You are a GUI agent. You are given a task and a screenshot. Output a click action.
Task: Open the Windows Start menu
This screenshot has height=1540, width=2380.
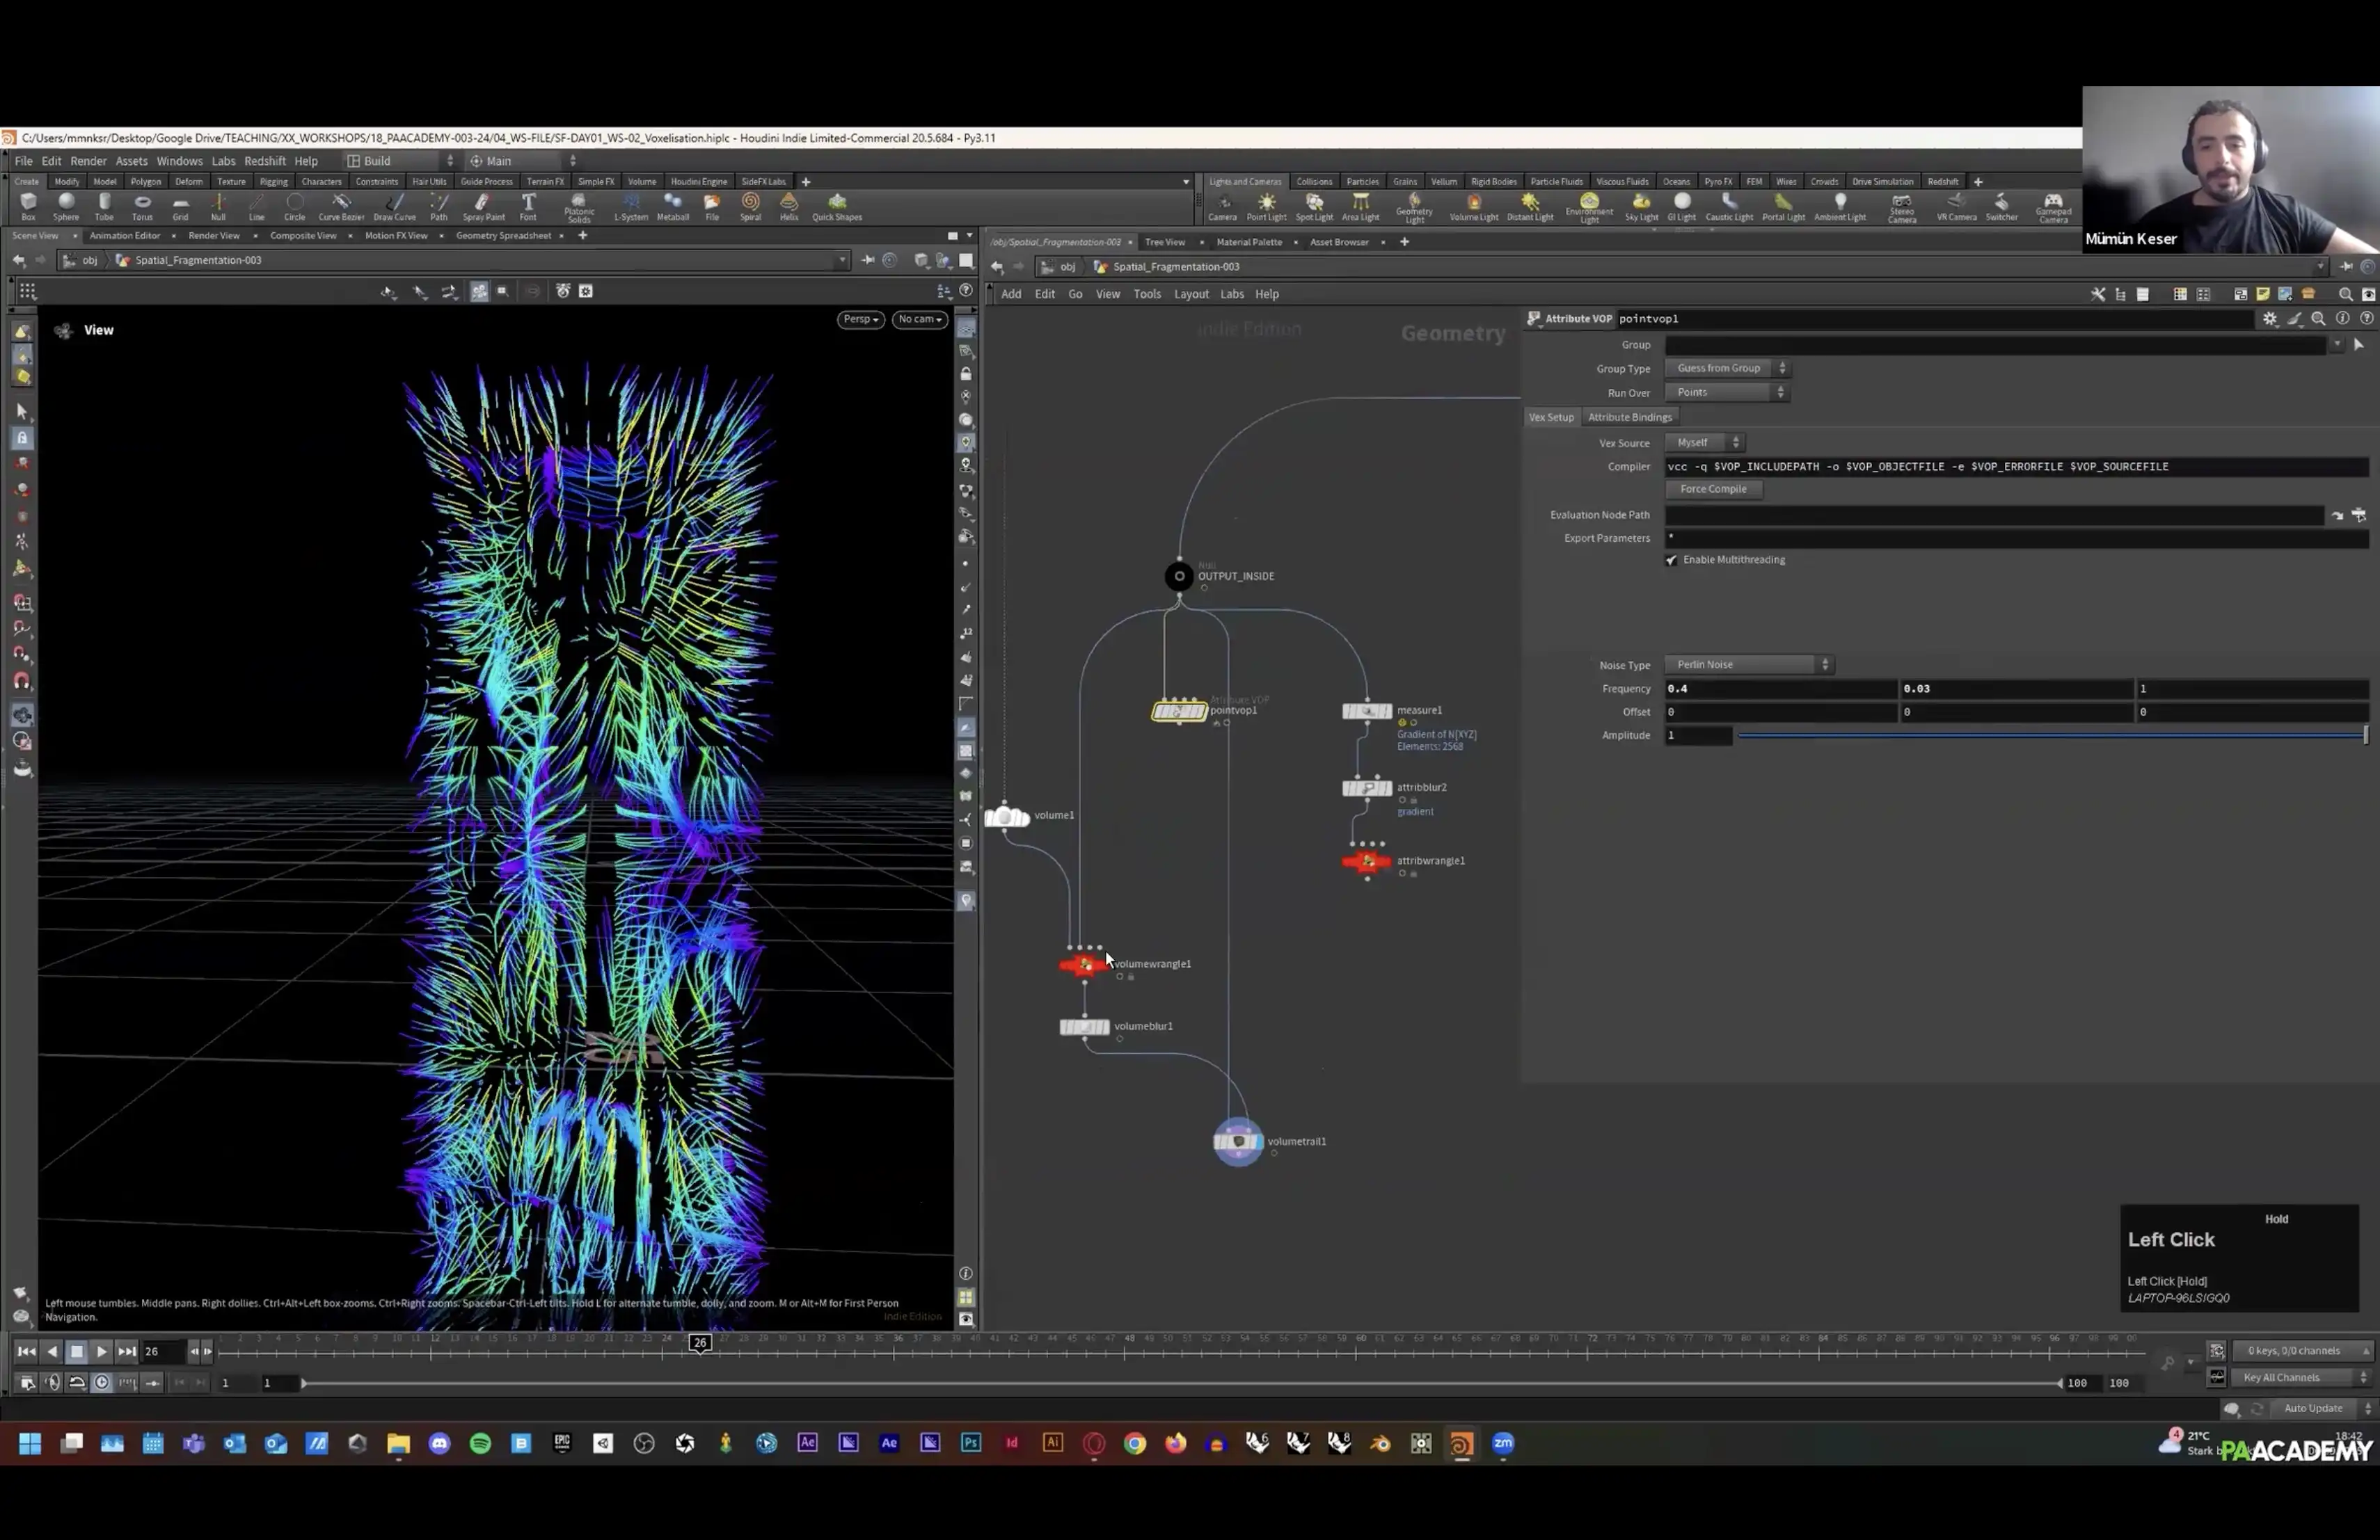[30, 1443]
